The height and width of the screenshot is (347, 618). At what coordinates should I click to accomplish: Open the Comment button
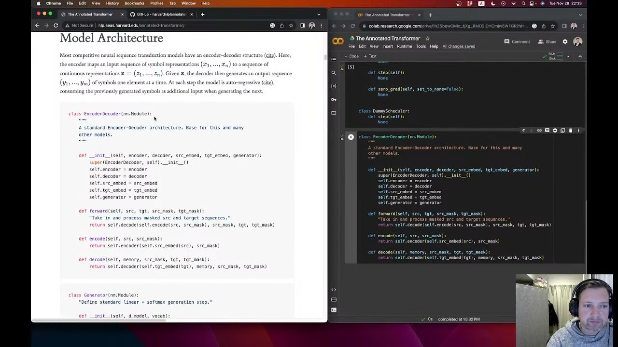[517, 41]
